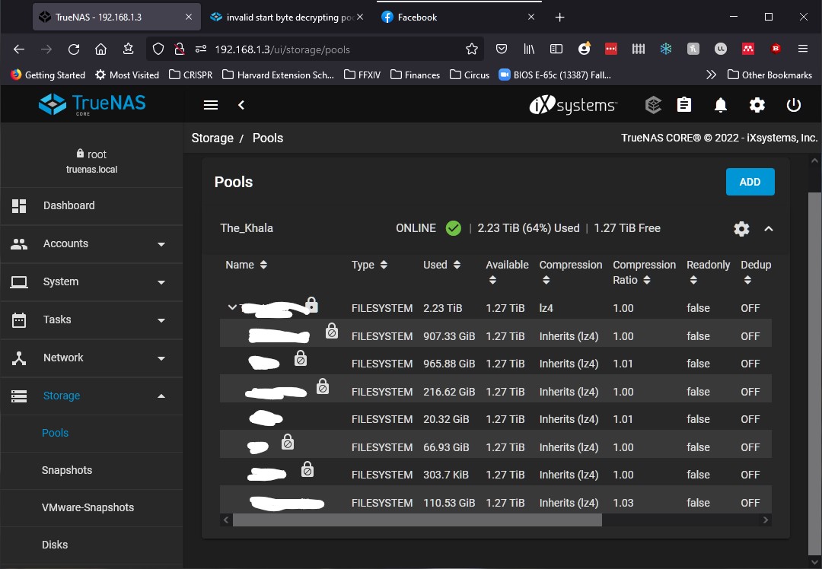This screenshot has height=569, width=822.
Task: Open The_Khala pool settings gear
Action: [x=741, y=229]
